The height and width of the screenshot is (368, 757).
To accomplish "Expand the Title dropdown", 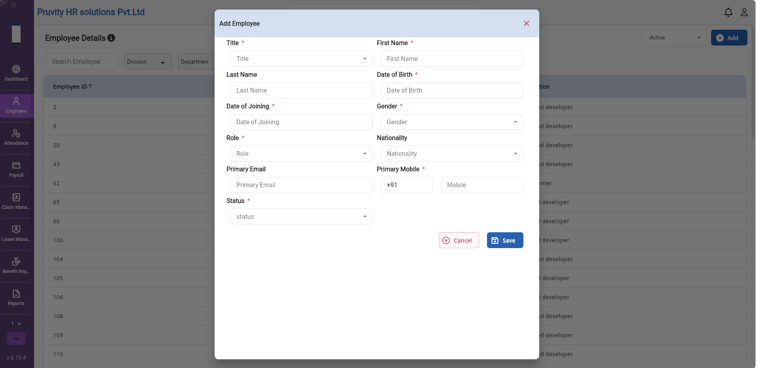I will point(302,59).
